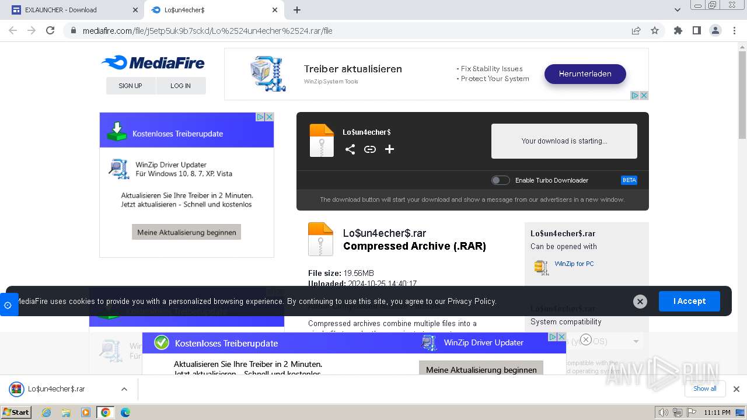
Task: Close the EXLAUNCHER - Download tab
Action: [x=135, y=10]
